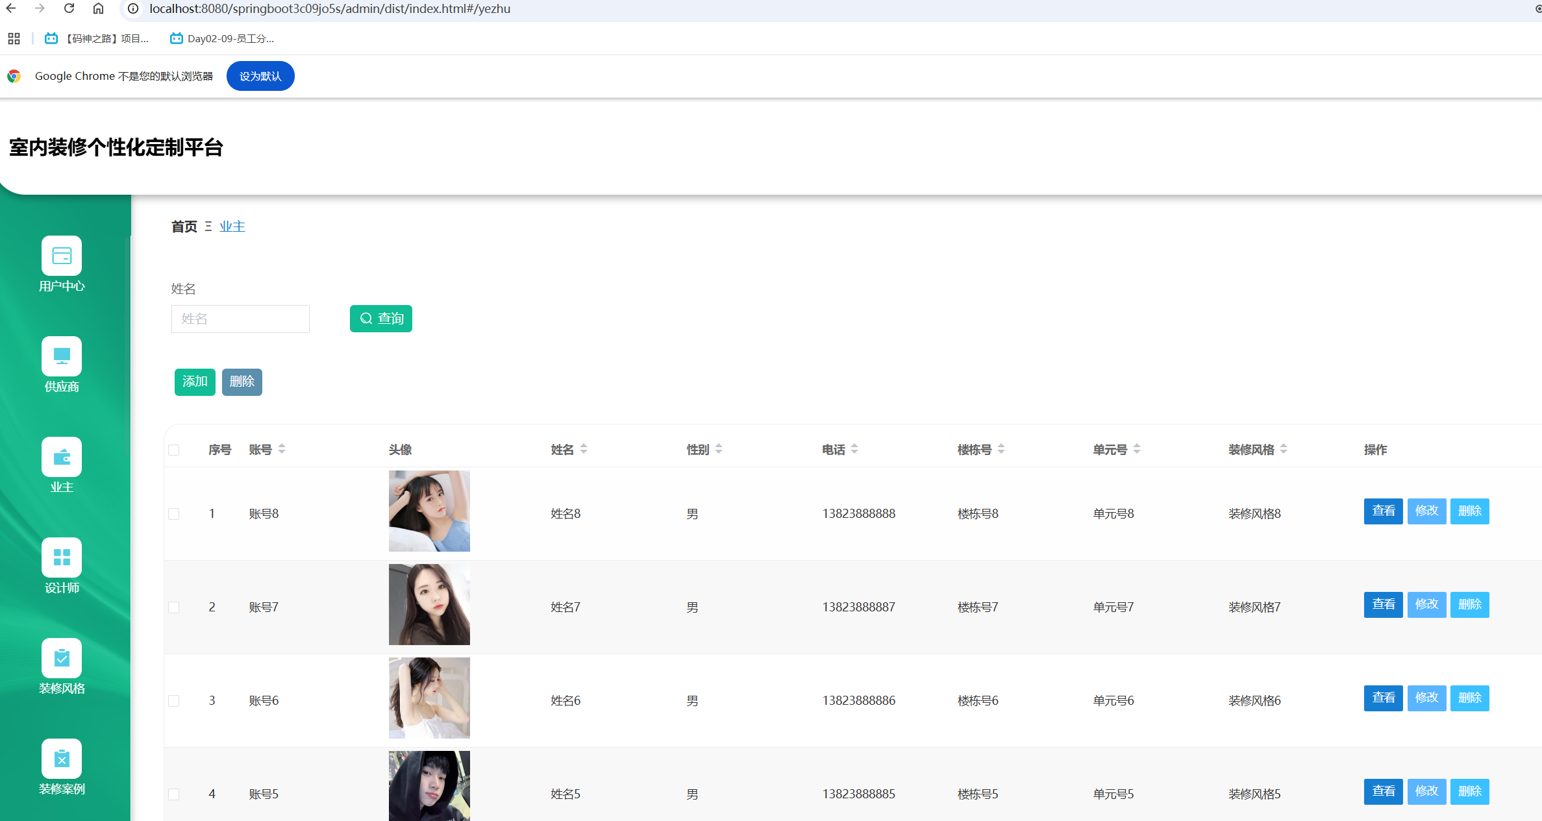Open the 装修风格 clipboard icon
Viewport: 1542px width, 821px height.
62,658
